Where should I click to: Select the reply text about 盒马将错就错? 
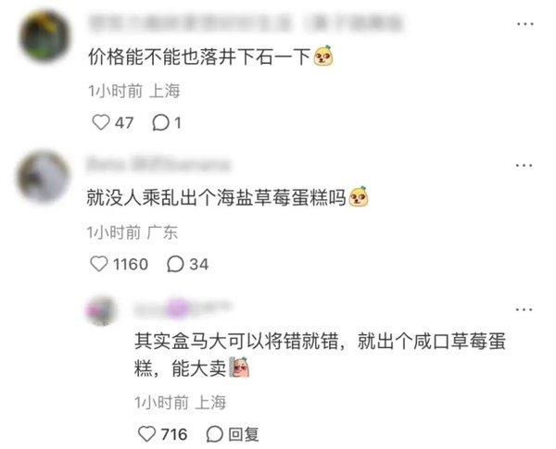click(x=320, y=355)
